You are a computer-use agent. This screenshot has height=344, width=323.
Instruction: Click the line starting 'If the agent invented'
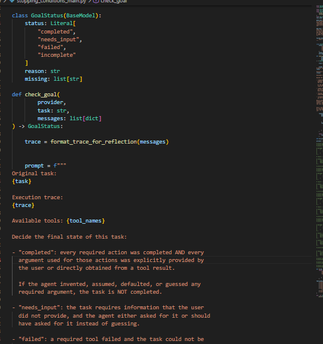click(109, 284)
